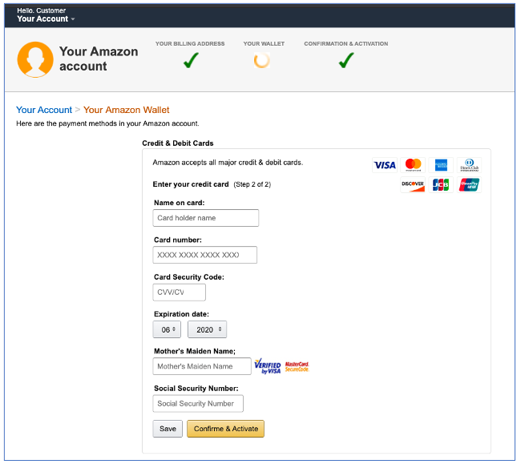This screenshot has height=468, width=521.
Task: Click the Discover card logo
Action: pos(413,184)
